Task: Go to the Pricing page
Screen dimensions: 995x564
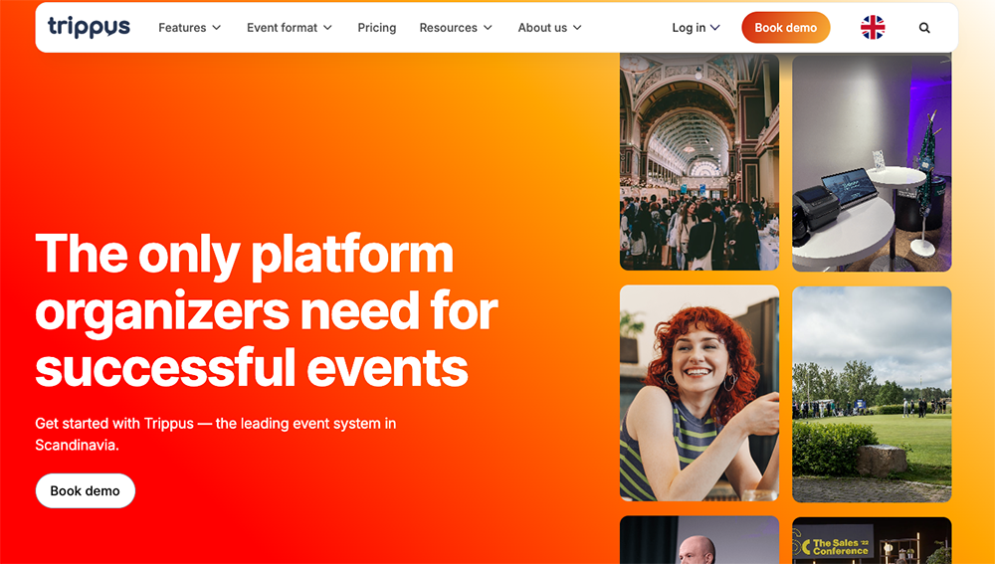Action: [x=376, y=28]
